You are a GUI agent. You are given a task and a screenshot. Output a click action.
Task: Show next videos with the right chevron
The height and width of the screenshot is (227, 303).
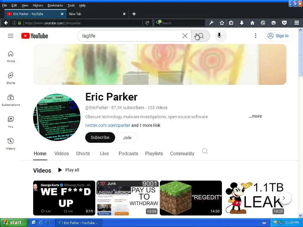pos(284,198)
